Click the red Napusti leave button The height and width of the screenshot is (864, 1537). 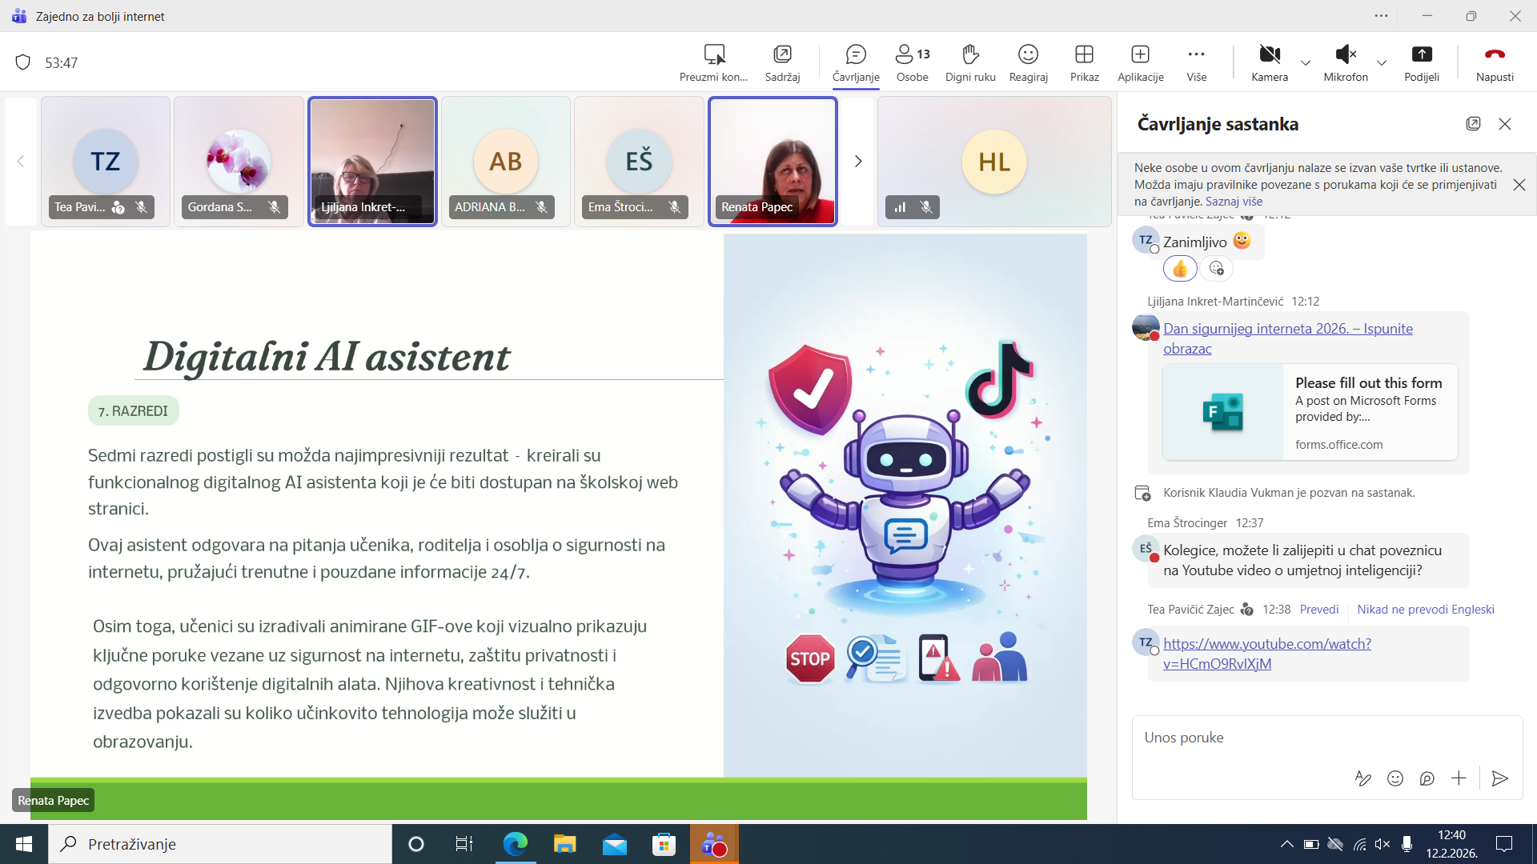[1495, 54]
